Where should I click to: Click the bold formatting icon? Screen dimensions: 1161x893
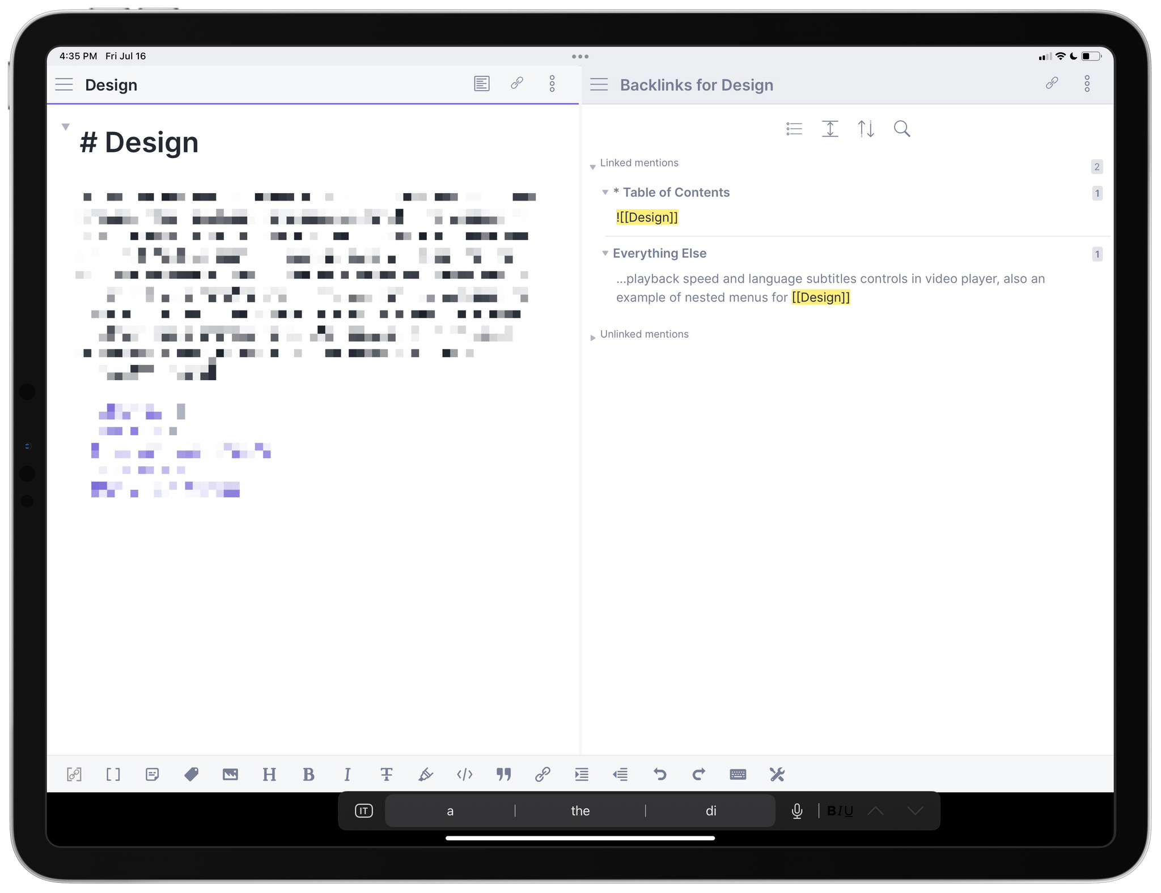(308, 773)
